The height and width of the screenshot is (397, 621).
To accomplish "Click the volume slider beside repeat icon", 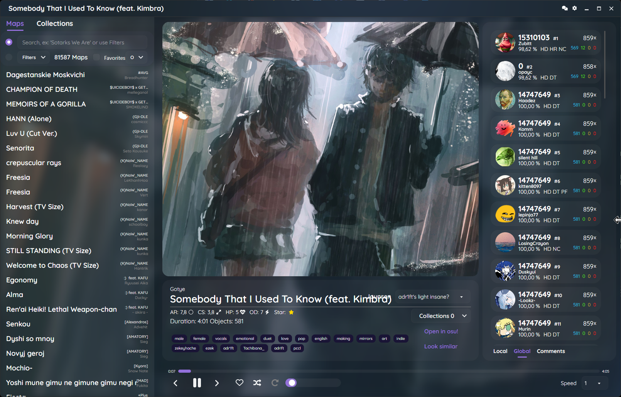I will tap(313, 383).
